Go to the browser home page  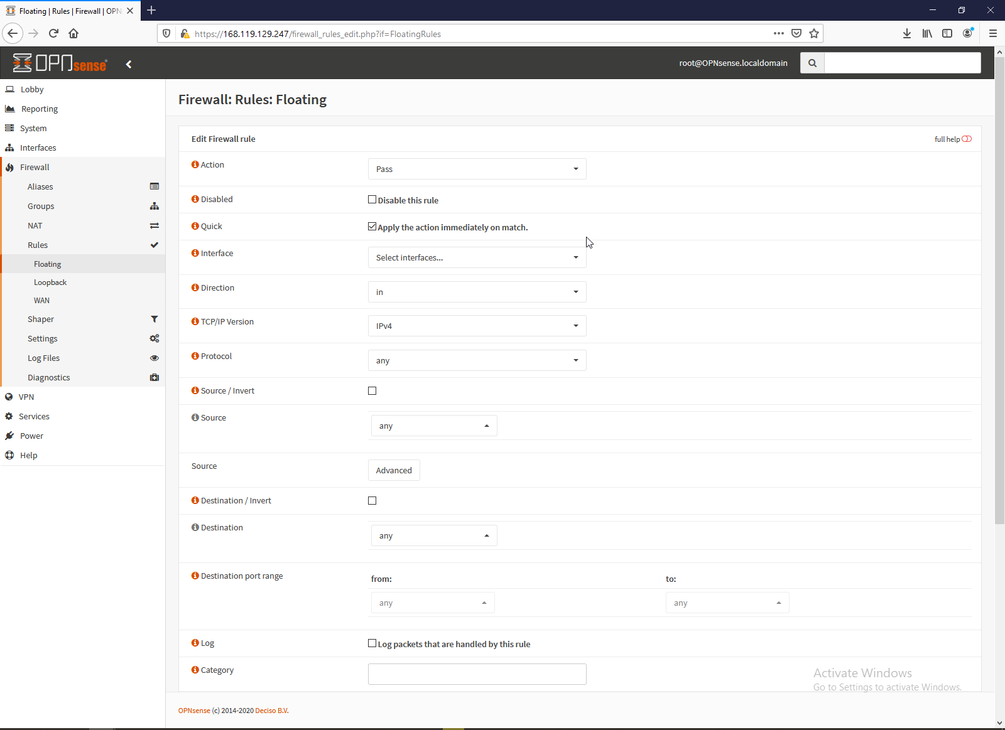point(73,33)
